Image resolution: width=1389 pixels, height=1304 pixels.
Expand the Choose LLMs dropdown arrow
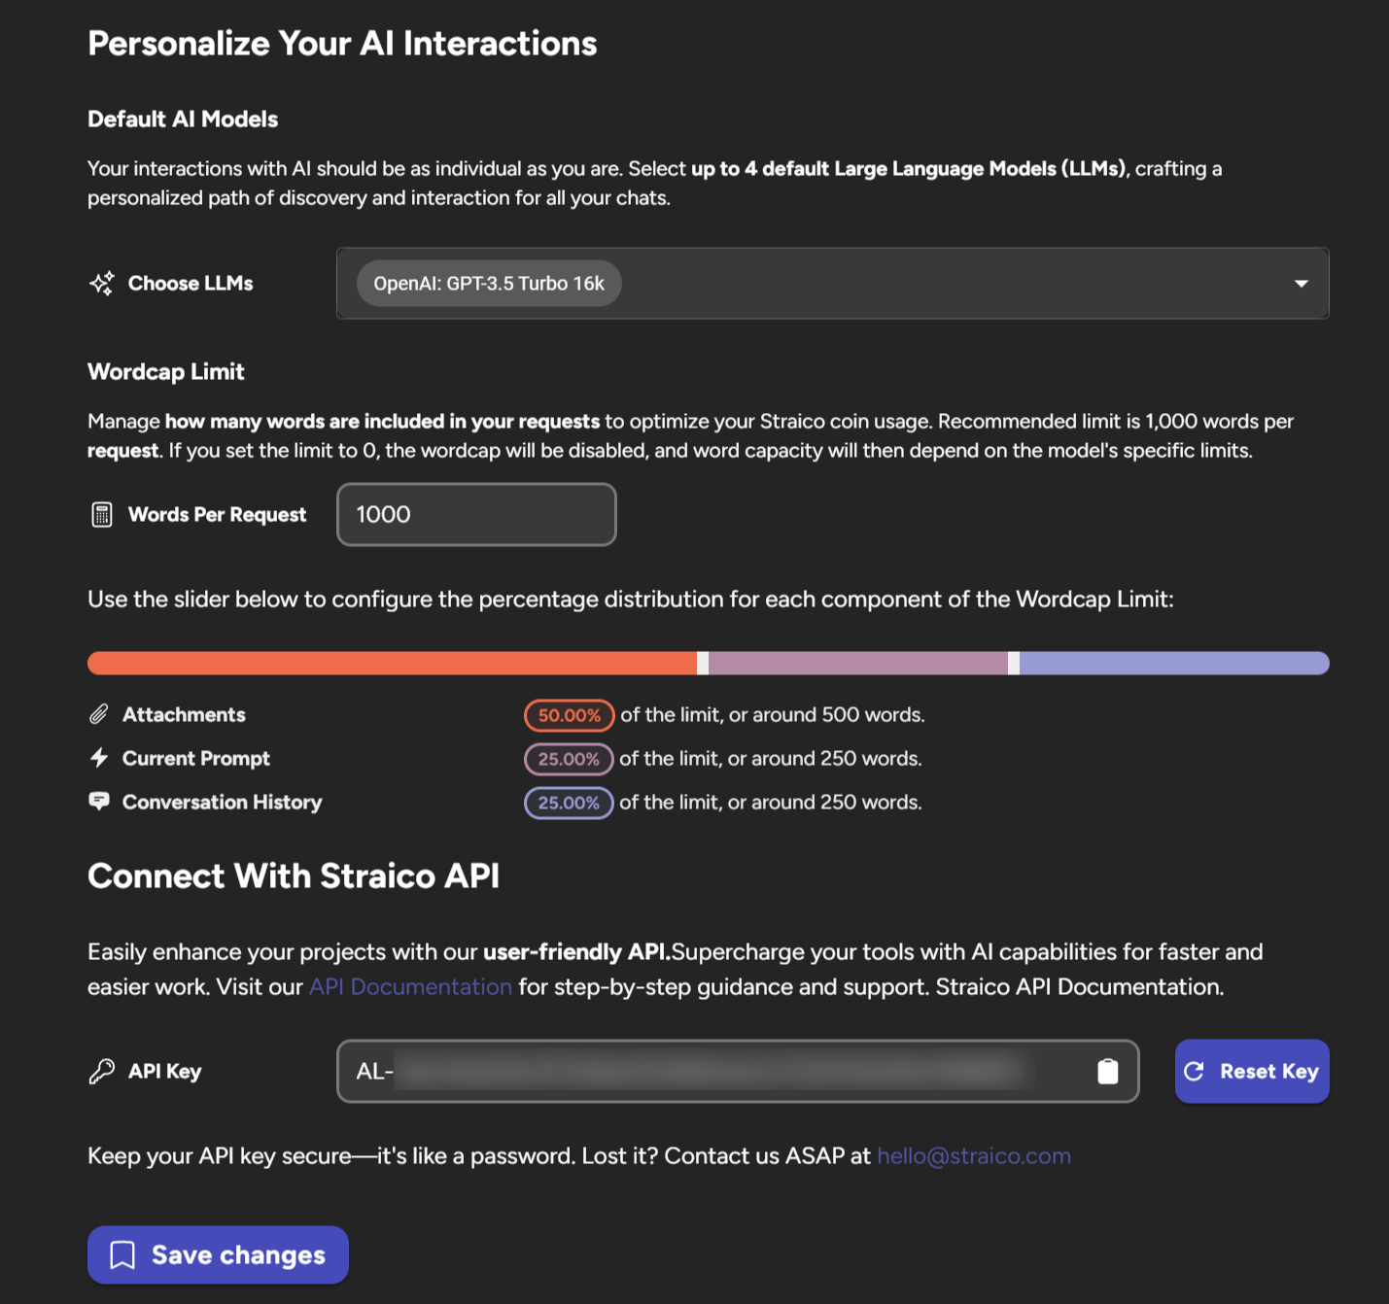1301,284
